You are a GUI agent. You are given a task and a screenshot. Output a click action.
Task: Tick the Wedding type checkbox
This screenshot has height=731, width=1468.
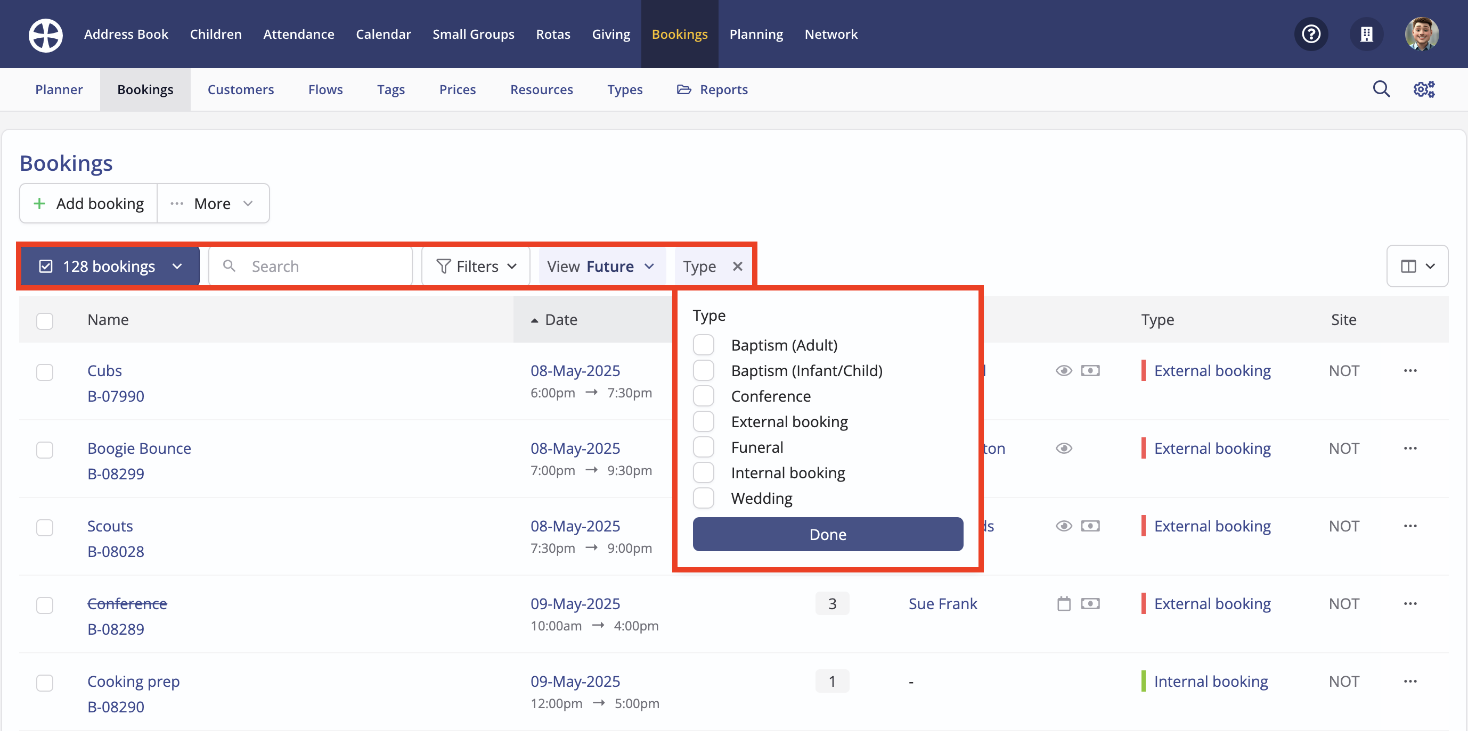(x=703, y=498)
